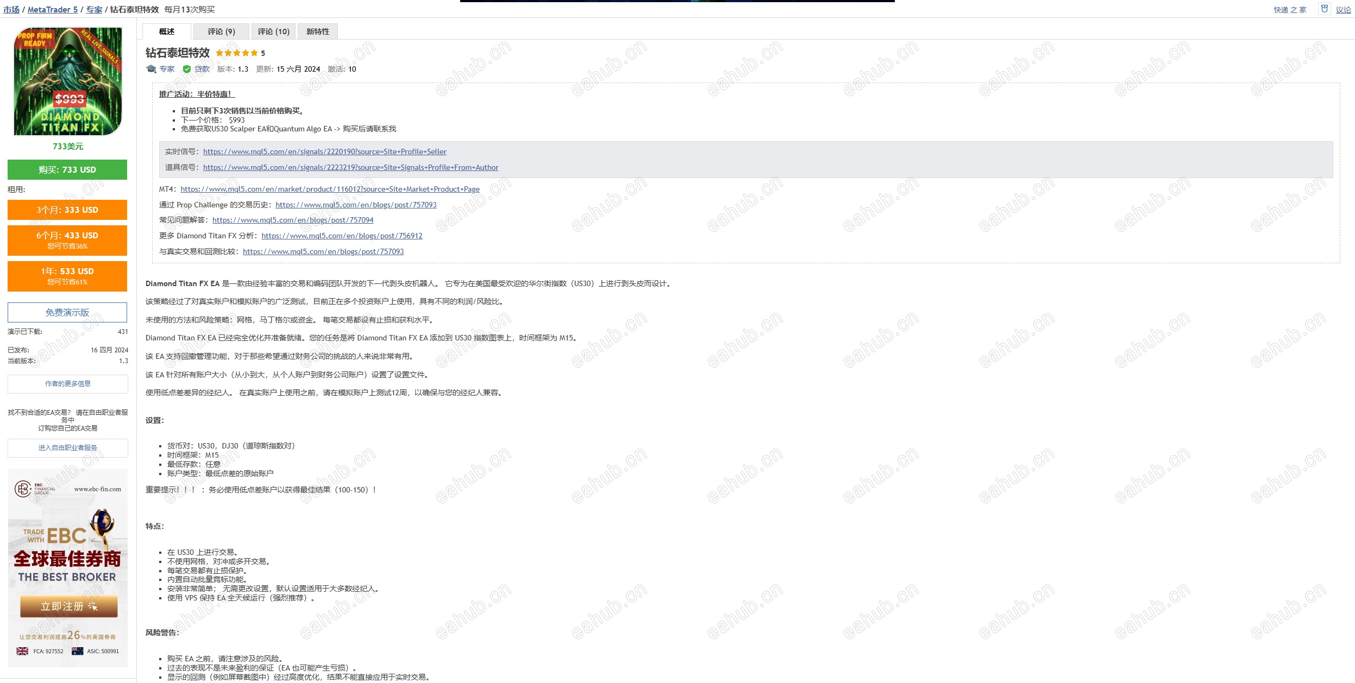Open the 道具信号 signals/2223219 link
Viewport: 1355px width, 683px height.
[x=350, y=167]
